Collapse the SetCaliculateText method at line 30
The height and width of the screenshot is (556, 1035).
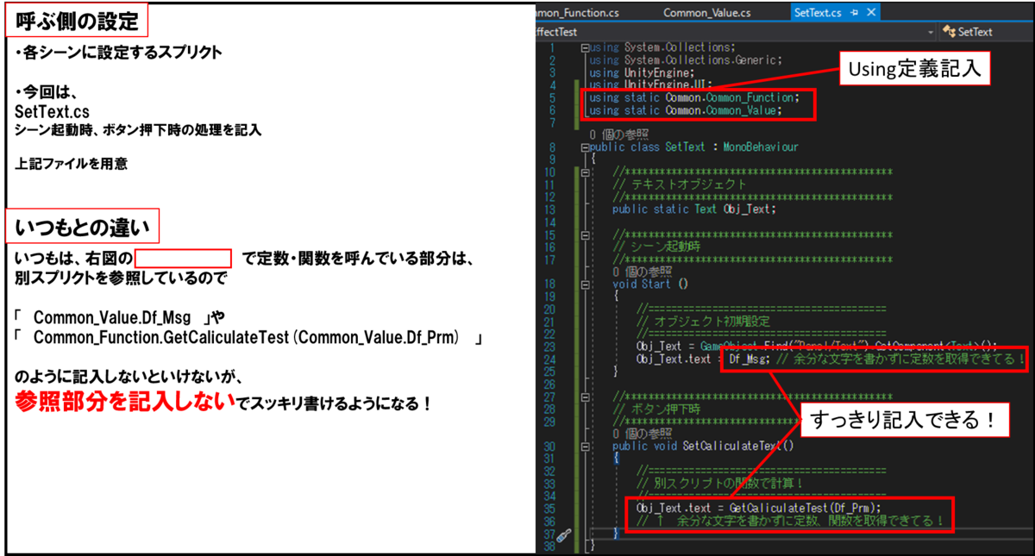tap(586, 446)
